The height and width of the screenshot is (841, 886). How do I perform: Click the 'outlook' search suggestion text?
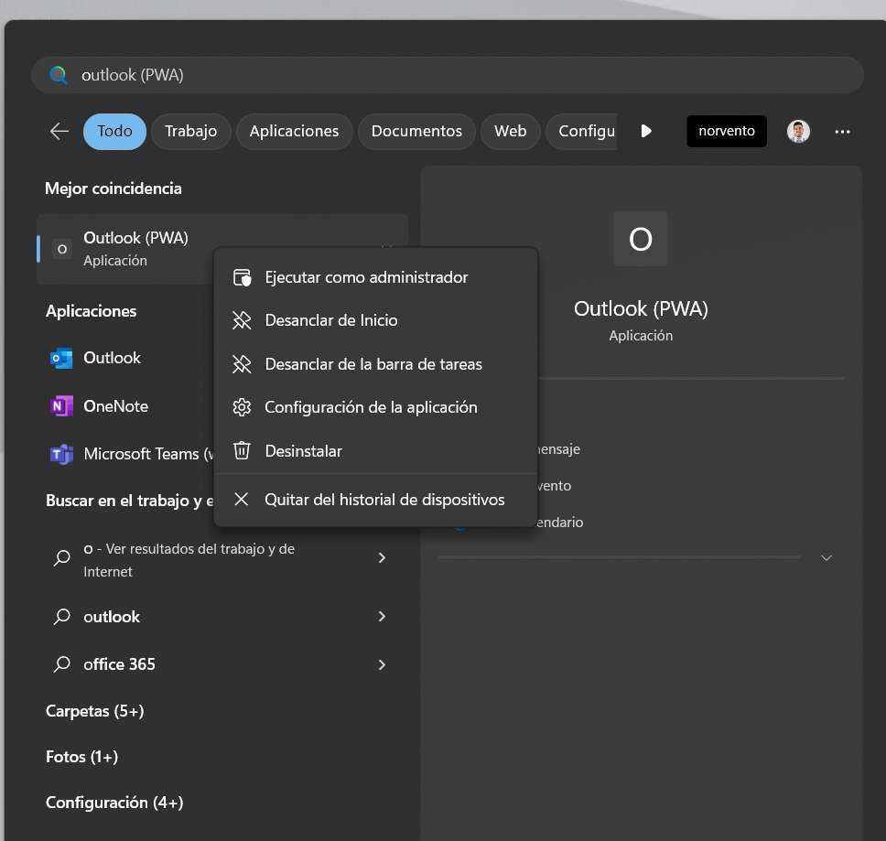point(112,617)
